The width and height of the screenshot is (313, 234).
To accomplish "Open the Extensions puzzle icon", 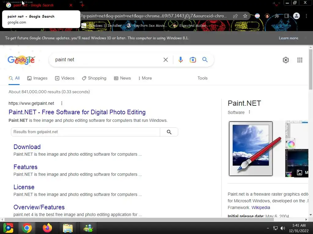I will (277, 16).
